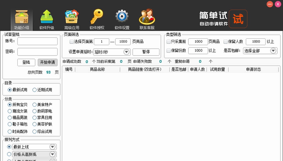Click the 重复申请 label

182,62
